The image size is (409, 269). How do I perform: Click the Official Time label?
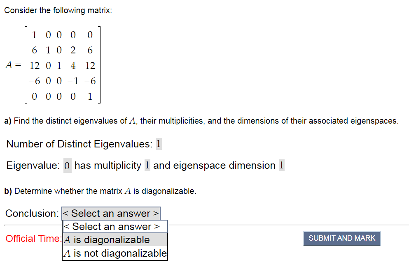click(33, 239)
